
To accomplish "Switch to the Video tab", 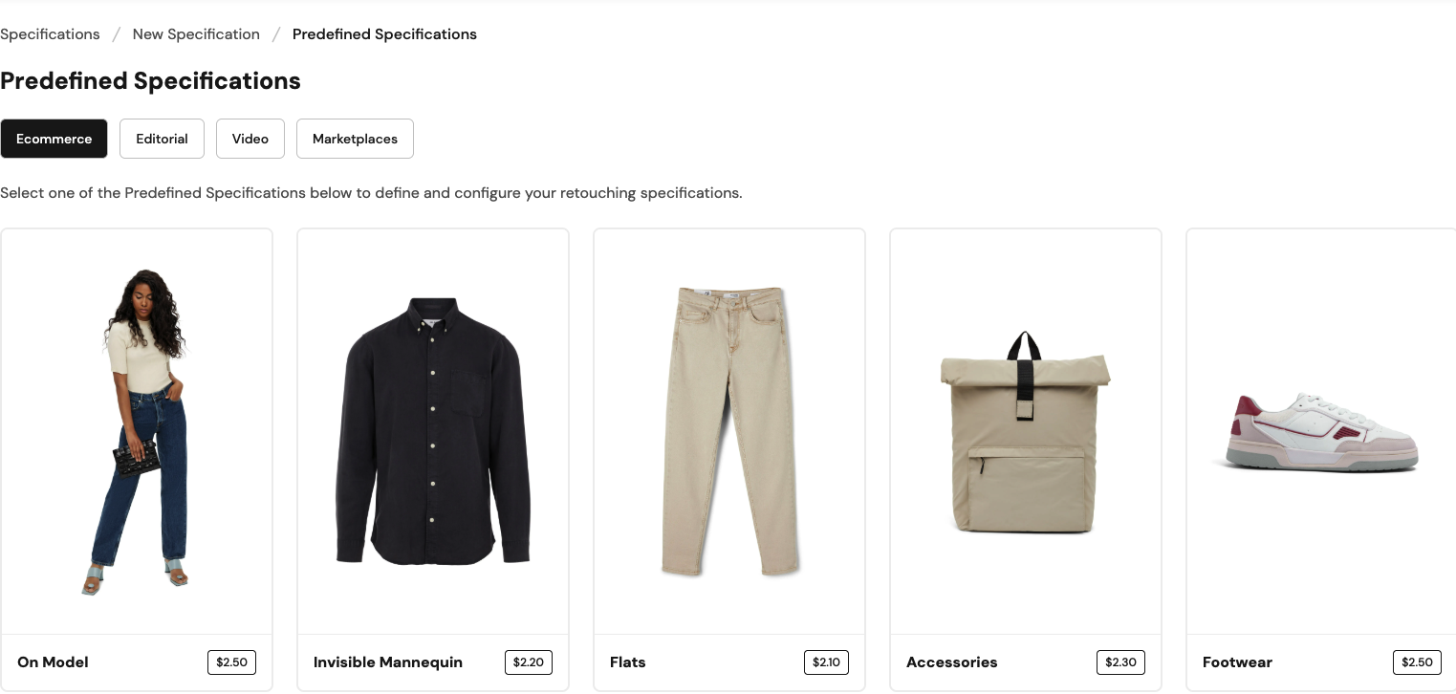I will (x=250, y=139).
